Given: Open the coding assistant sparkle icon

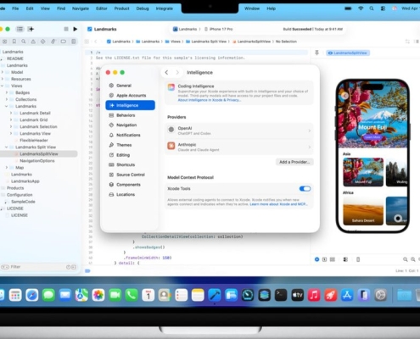Looking at the screenshot, I should pyautogui.click(x=31, y=29).
